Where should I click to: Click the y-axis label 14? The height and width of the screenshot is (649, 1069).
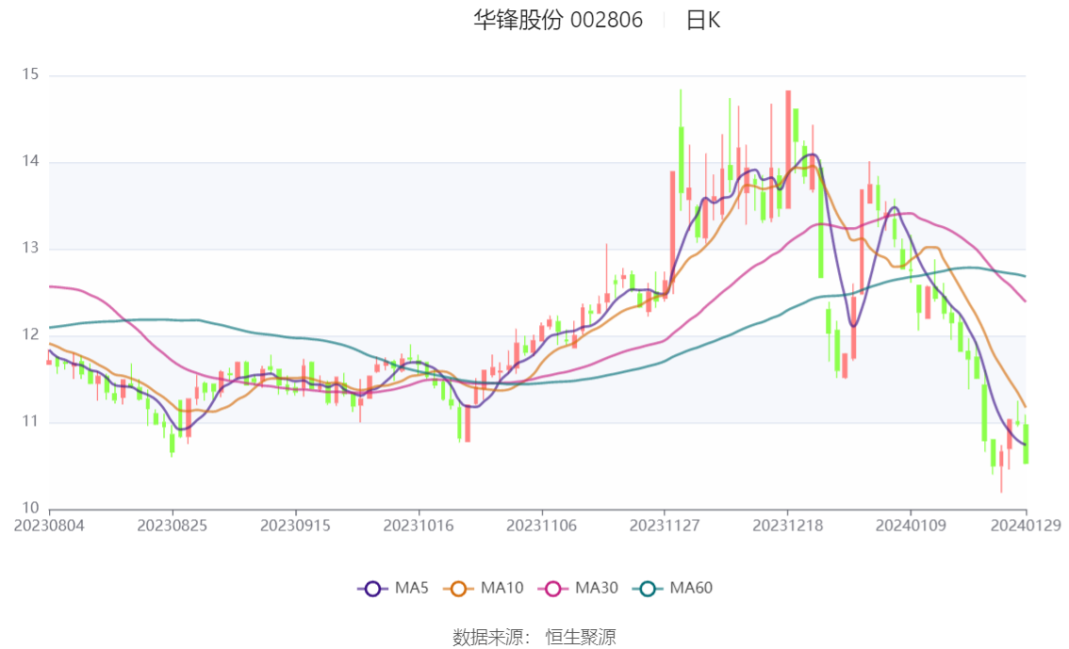tap(30, 161)
